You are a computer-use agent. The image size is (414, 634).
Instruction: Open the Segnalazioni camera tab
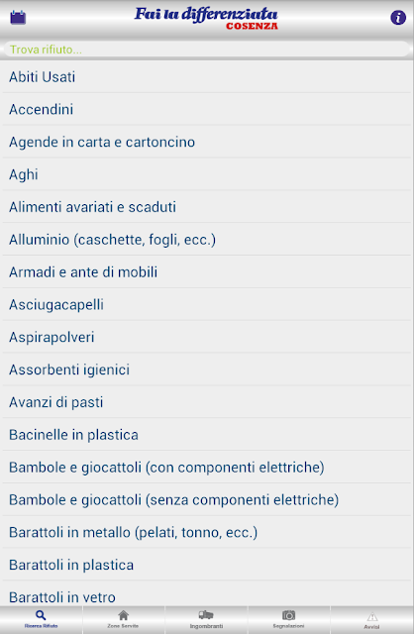click(x=288, y=619)
